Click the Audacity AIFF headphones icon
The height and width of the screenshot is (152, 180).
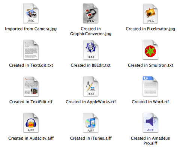coord(31,123)
